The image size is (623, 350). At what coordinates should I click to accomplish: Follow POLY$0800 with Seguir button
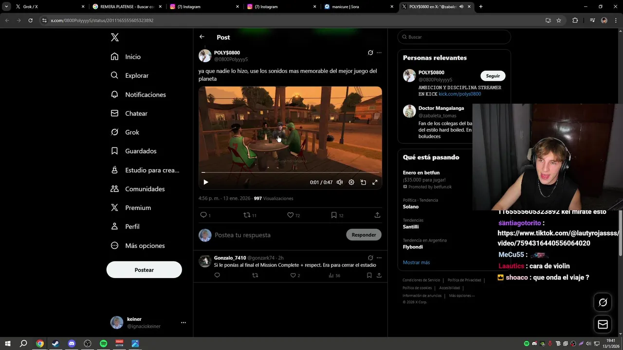493,76
